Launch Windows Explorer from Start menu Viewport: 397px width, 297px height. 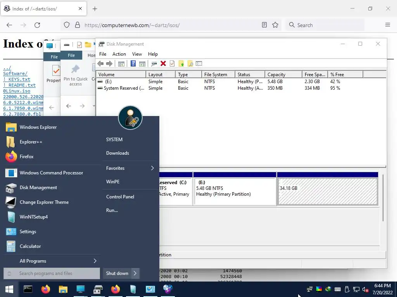point(52,127)
